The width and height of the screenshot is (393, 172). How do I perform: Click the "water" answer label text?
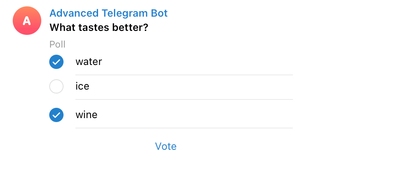pos(89,62)
